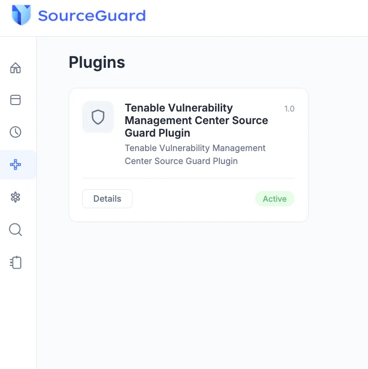Click the plugin shield thumbnail icon
368x369 pixels.
(98, 117)
